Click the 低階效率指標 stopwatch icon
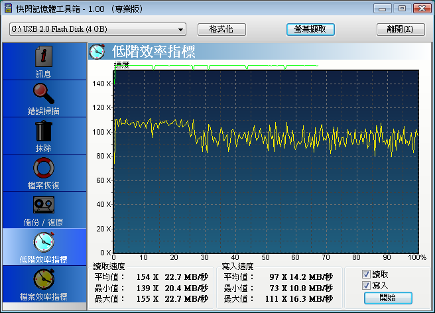The width and height of the screenshot is (435, 313). click(44, 241)
